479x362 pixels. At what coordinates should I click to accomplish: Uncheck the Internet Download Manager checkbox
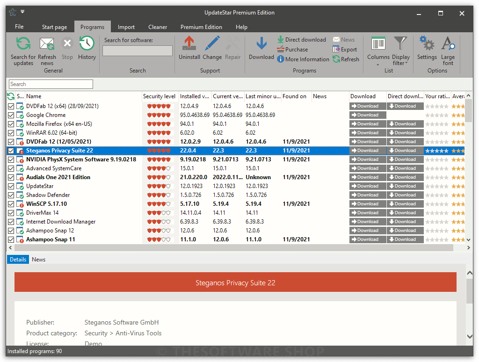[x=11, y=222]
